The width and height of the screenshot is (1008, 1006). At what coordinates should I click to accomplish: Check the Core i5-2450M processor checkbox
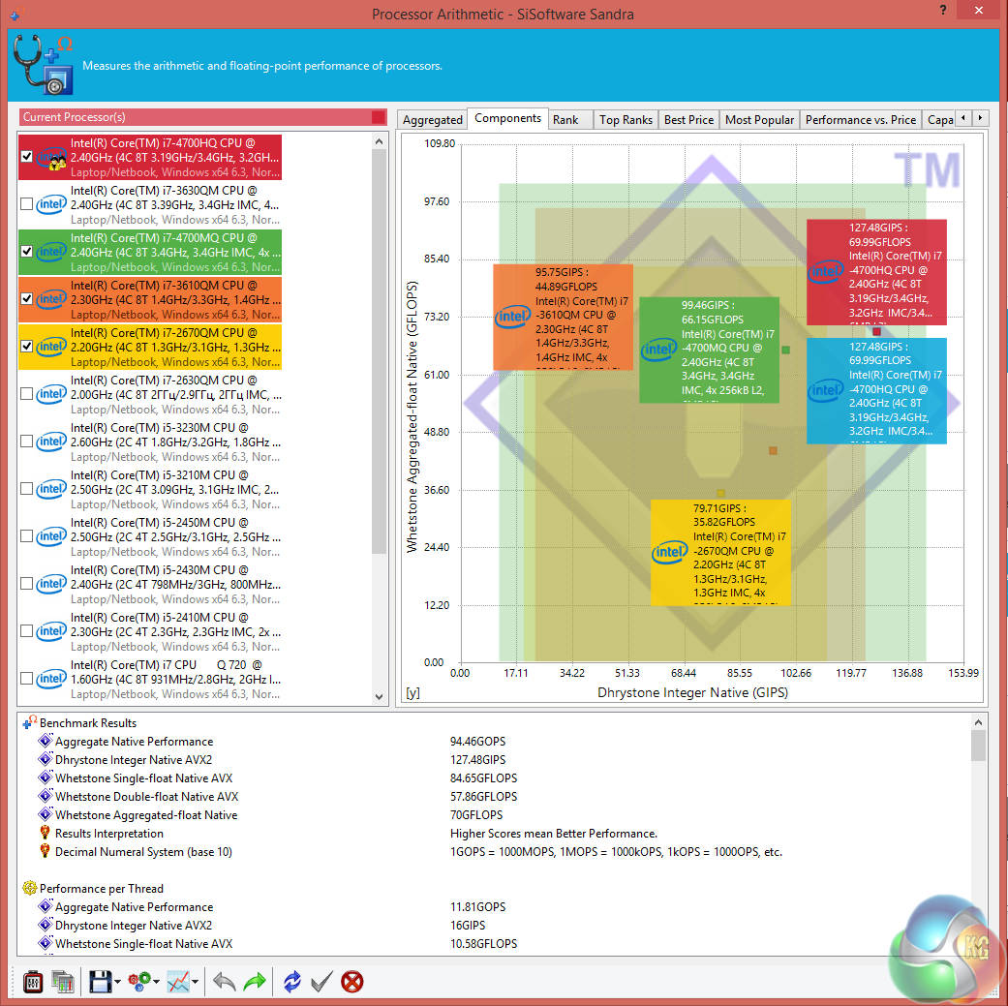[x=26, y=536]
